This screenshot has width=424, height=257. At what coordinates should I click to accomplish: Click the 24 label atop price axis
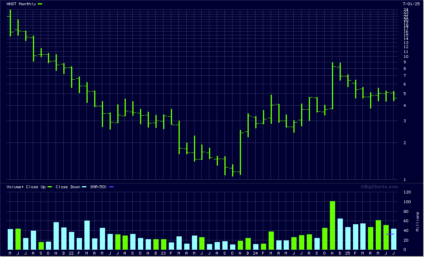(405, 10)
